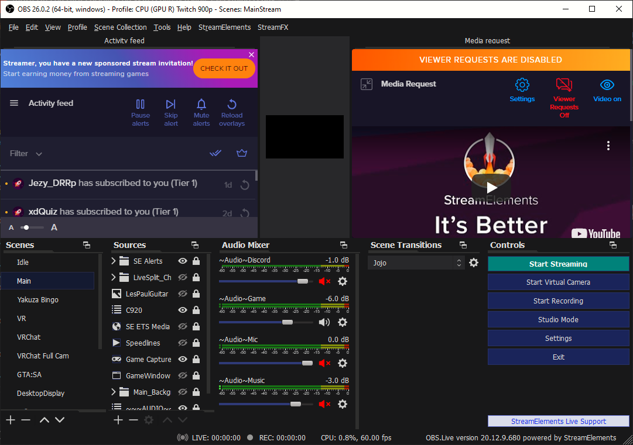The height and width of the screenshot is (445, 633).
Task: Open the StreamFX menu
Action: tap(273, 27)
